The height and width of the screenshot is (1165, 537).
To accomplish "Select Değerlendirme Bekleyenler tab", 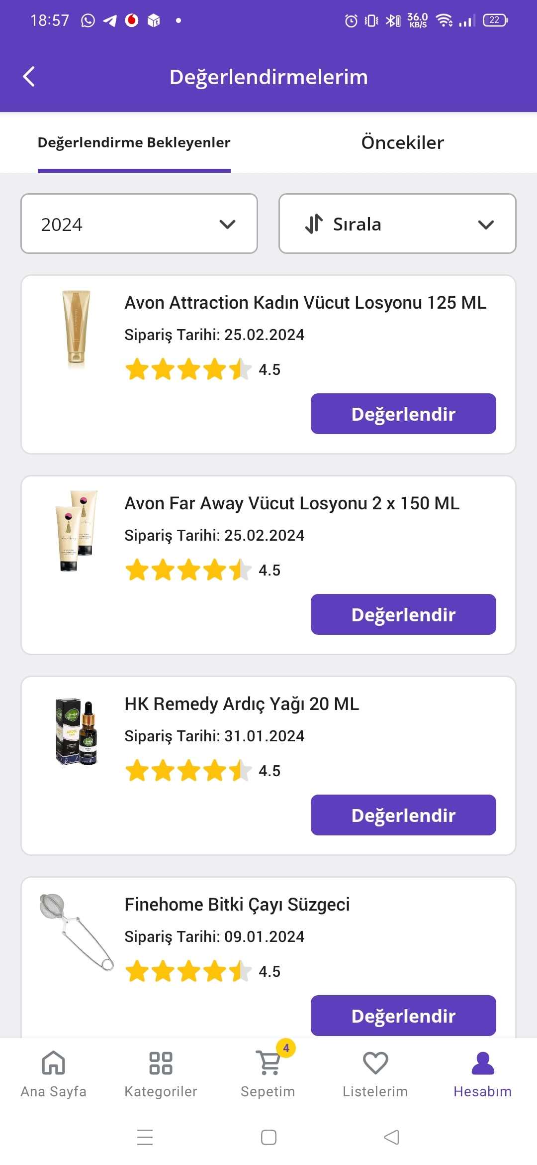I will click(x=134, y=142).
